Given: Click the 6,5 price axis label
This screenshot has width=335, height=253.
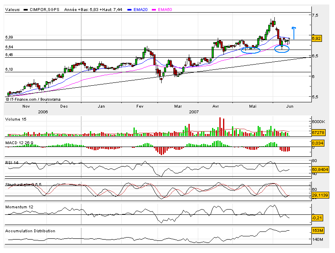Looking at the screenshot, I should coord(315,56).
